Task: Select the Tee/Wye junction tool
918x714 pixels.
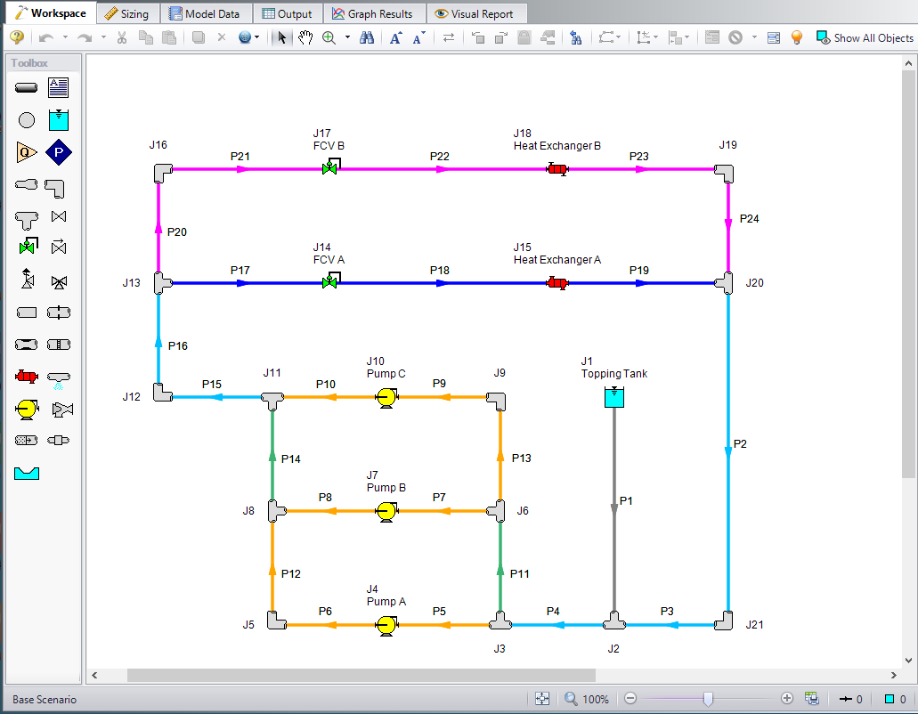Action: tap(27, 216)
